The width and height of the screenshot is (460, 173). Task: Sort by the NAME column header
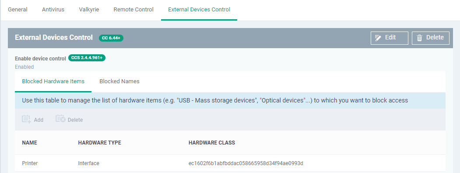(30, 143)
